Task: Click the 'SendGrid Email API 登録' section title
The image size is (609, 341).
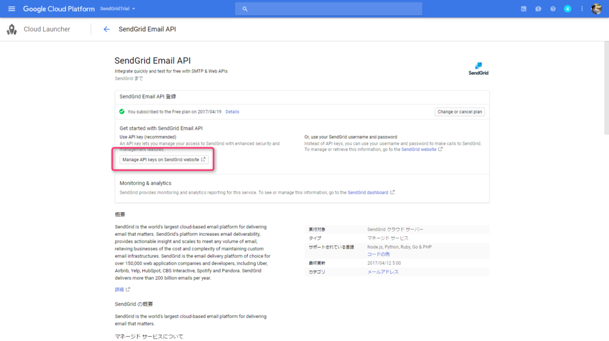Action: (x=147, y=97)
